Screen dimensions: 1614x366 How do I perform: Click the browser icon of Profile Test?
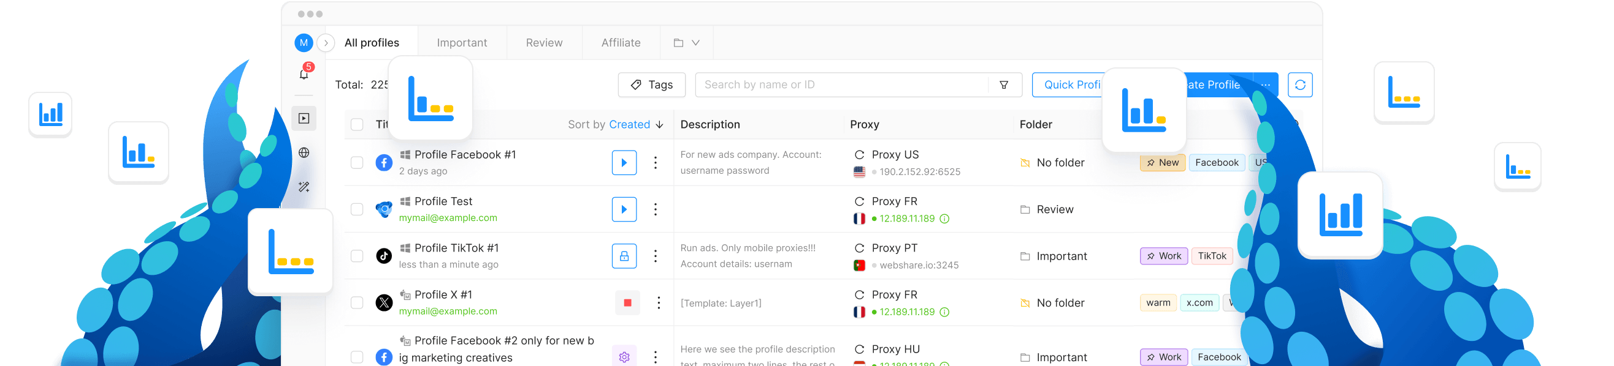pos(384,209)
